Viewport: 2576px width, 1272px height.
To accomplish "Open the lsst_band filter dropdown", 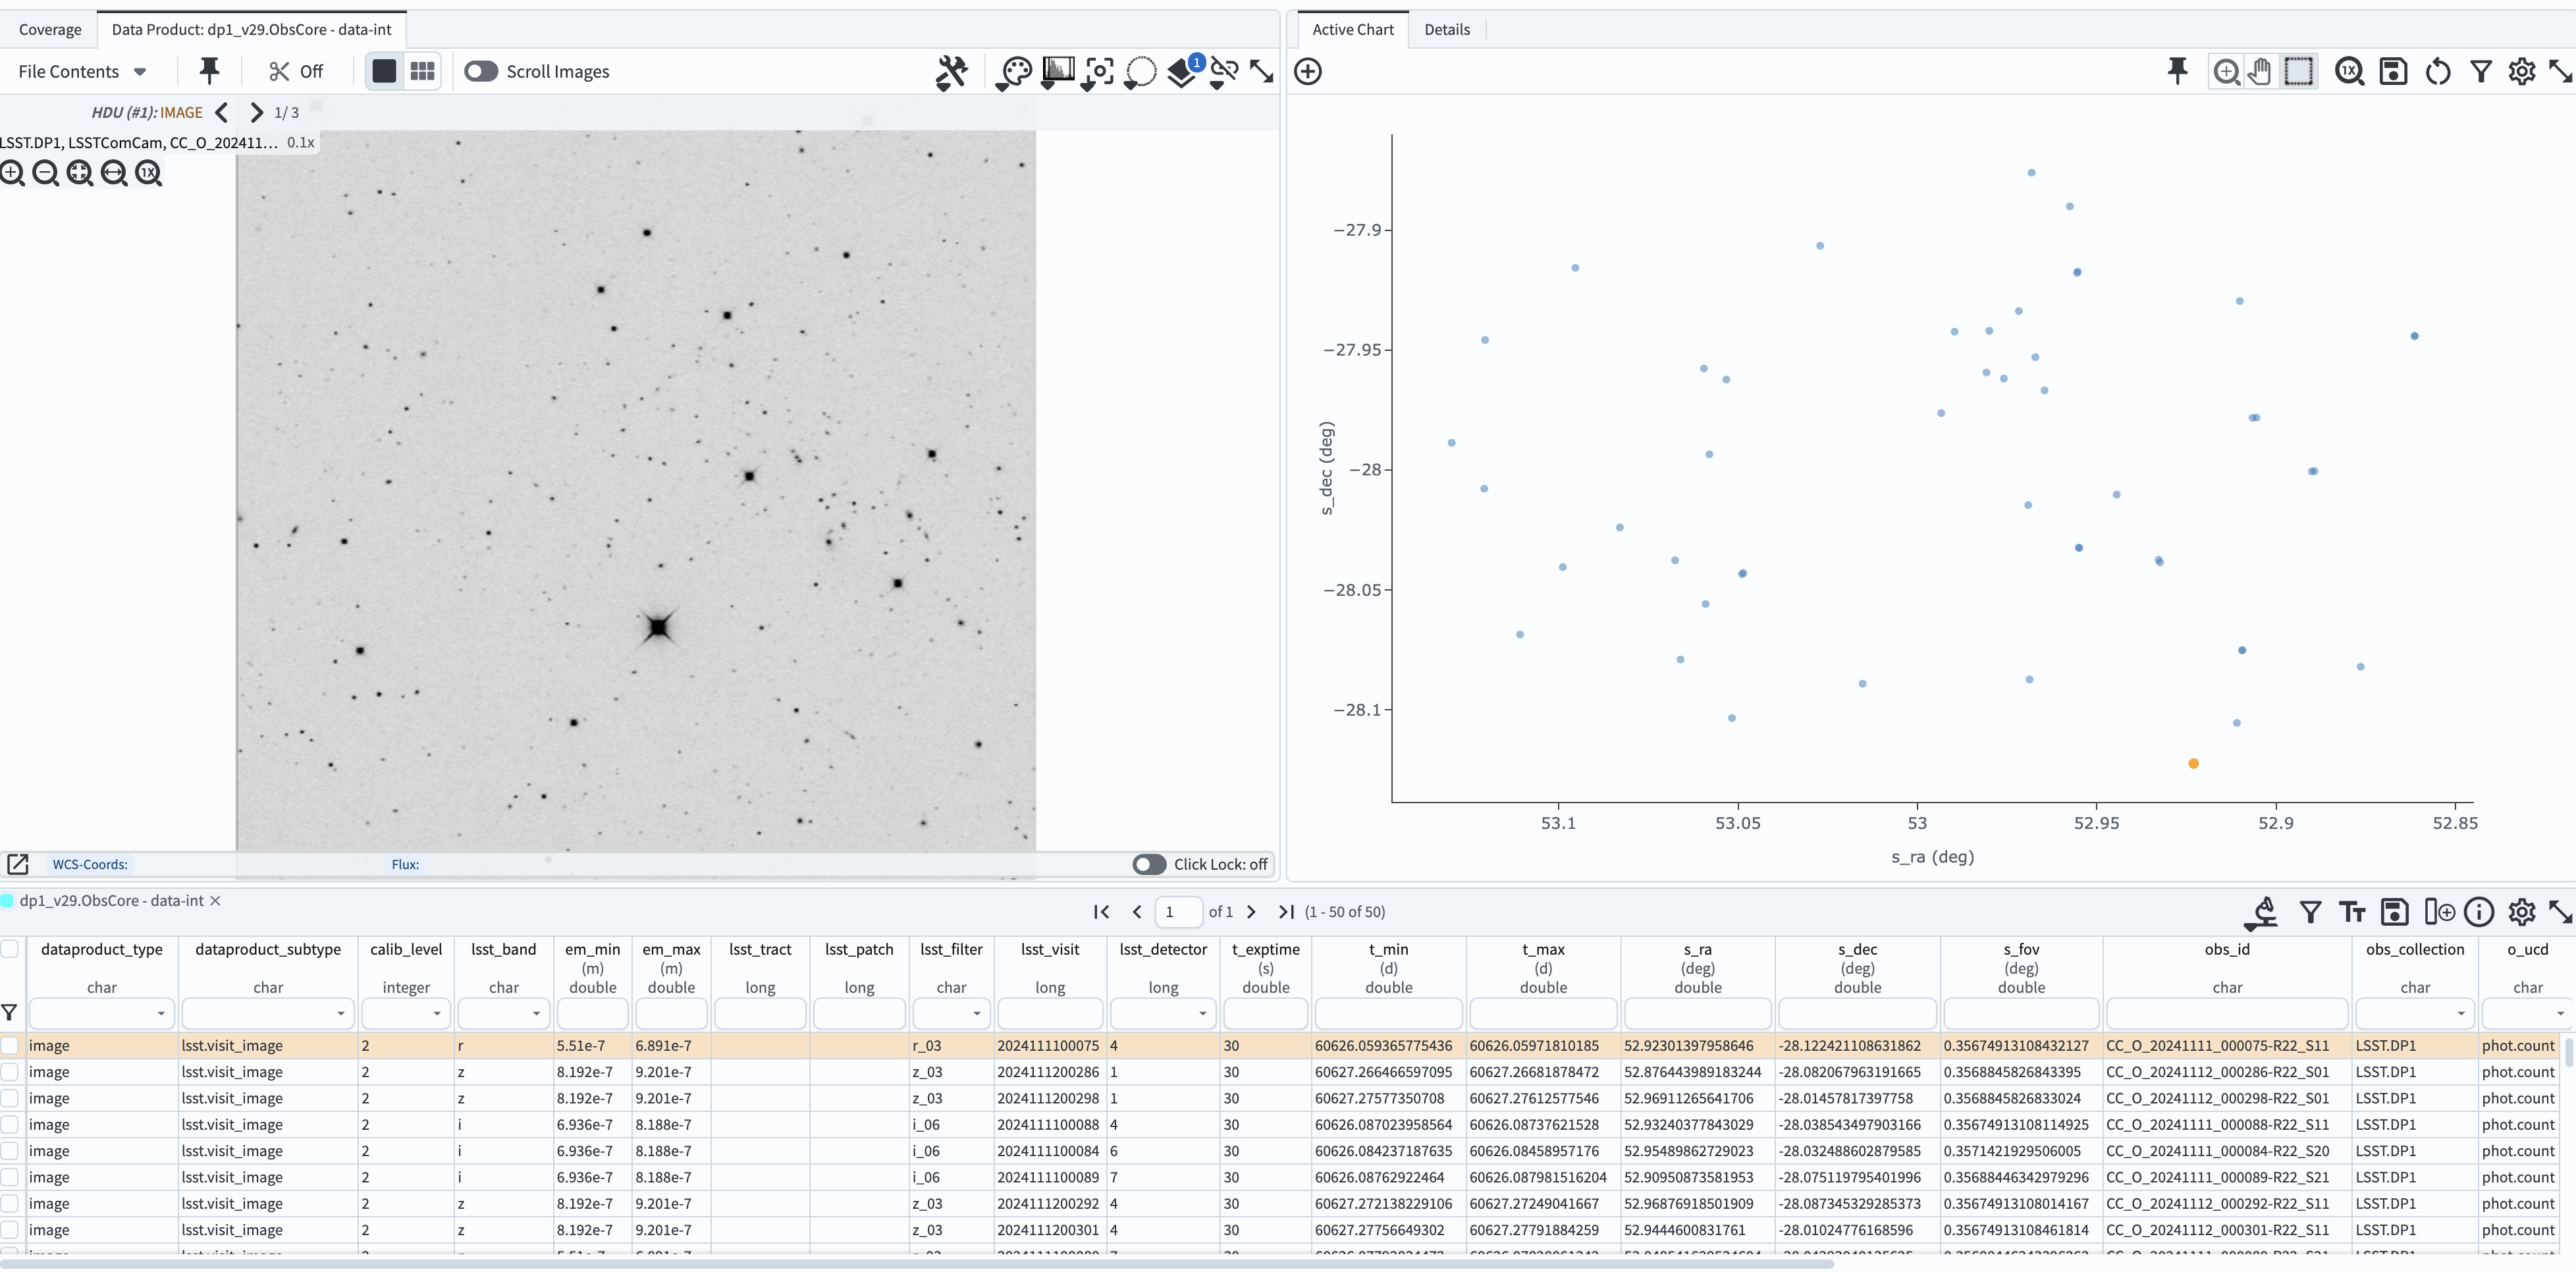I will [x=536, y=1014].
